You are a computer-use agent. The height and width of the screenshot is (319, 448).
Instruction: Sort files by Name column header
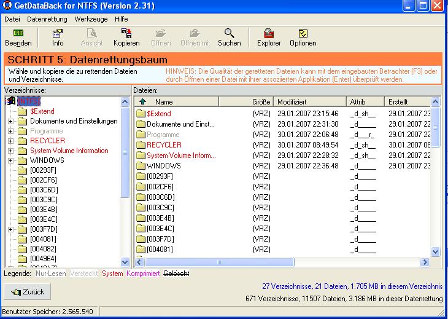[177, 101]
